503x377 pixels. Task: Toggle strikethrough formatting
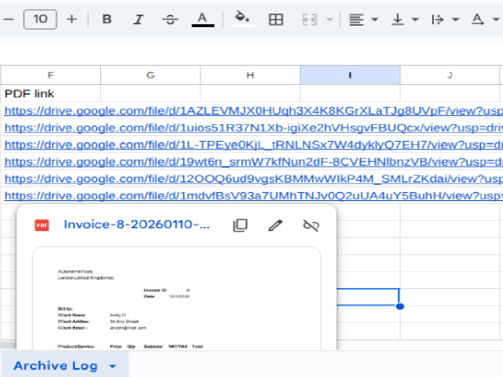pyautogui.click(x=170, y=19)
